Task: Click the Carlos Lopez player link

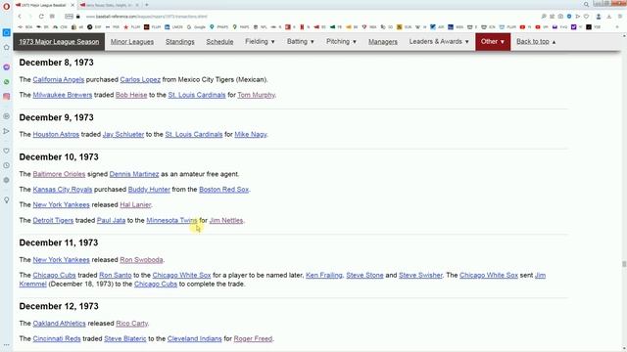Action: (x=140, y=79)
